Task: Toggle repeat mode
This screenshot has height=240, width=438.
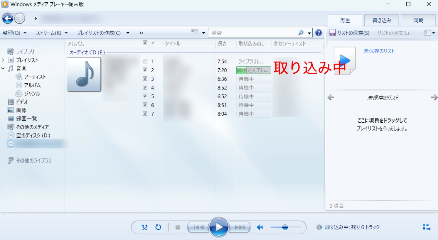Action: (158, 227)
